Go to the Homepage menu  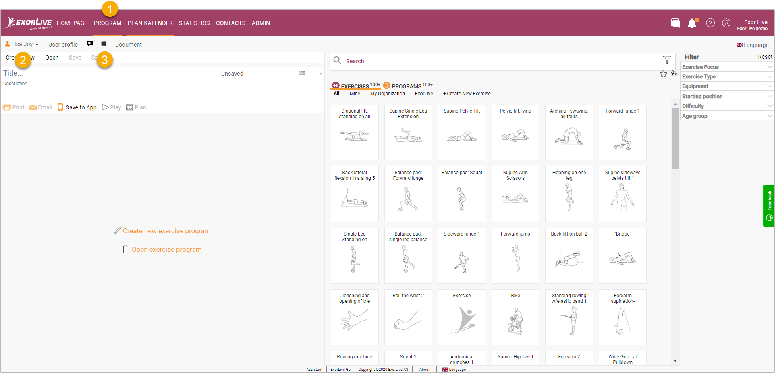pyautogui.click(x=72, y=23)
